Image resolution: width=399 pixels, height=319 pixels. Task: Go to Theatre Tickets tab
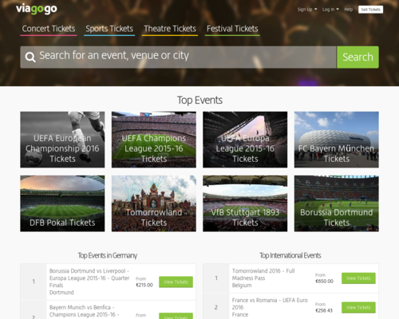click(x=170, y=29)
